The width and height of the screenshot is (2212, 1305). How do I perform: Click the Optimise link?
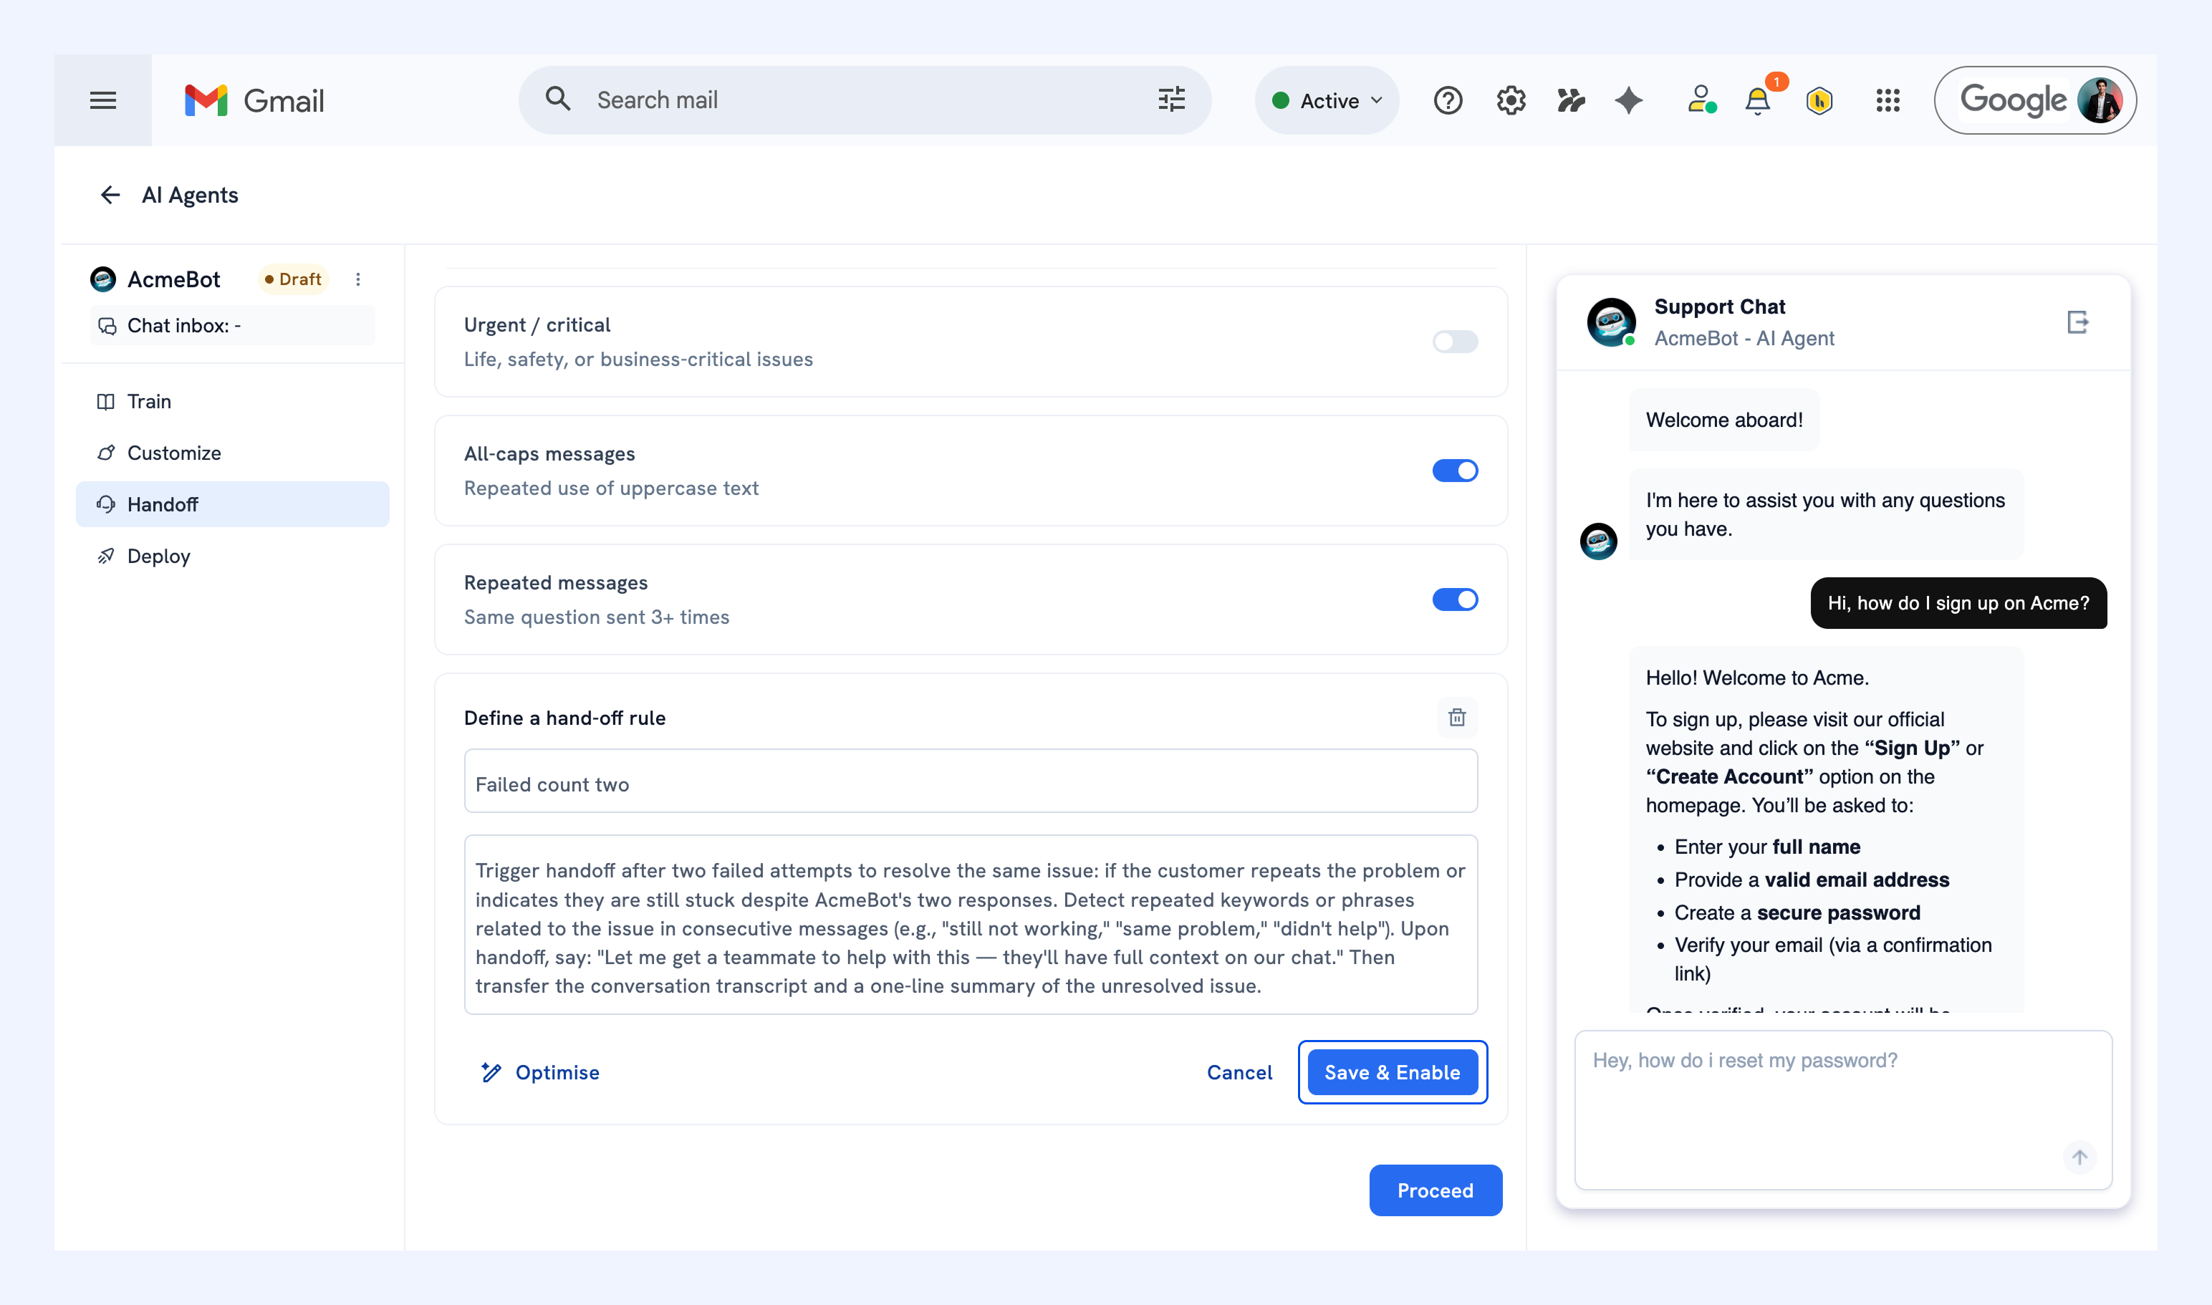557,1072
